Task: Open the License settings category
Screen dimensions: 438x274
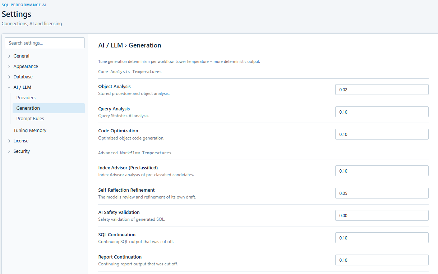Action: pos(21,141)
